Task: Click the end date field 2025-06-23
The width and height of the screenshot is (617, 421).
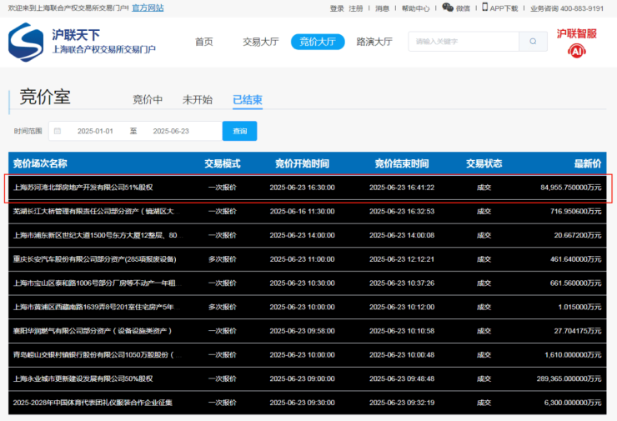Action: click(171, 131)
